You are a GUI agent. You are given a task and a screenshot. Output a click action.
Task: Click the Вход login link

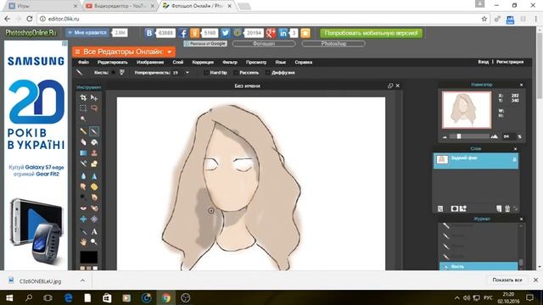tap(483, 62)
